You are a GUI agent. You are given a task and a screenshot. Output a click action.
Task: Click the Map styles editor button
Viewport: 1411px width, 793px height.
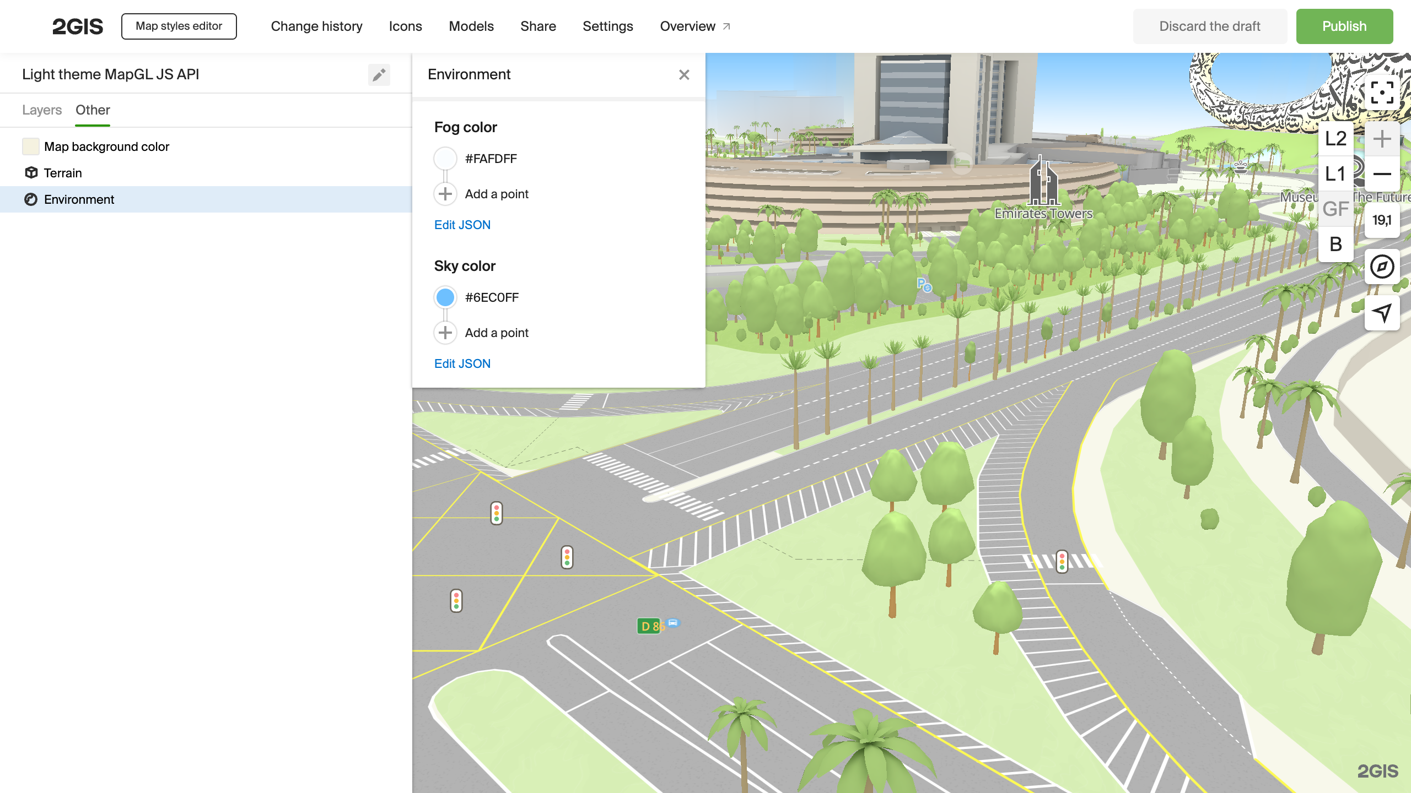(x=179, y=26)
